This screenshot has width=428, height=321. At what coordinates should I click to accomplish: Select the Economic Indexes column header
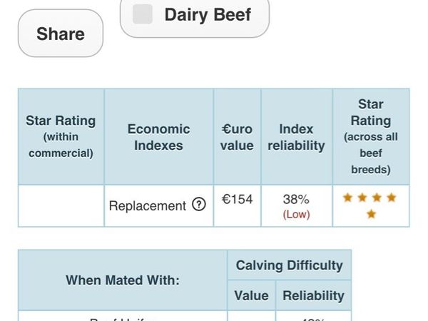pyautogui.click(x=158, y=137)
